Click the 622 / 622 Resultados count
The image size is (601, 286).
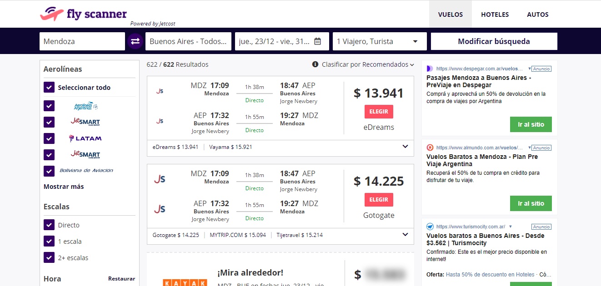coord(177,64)
